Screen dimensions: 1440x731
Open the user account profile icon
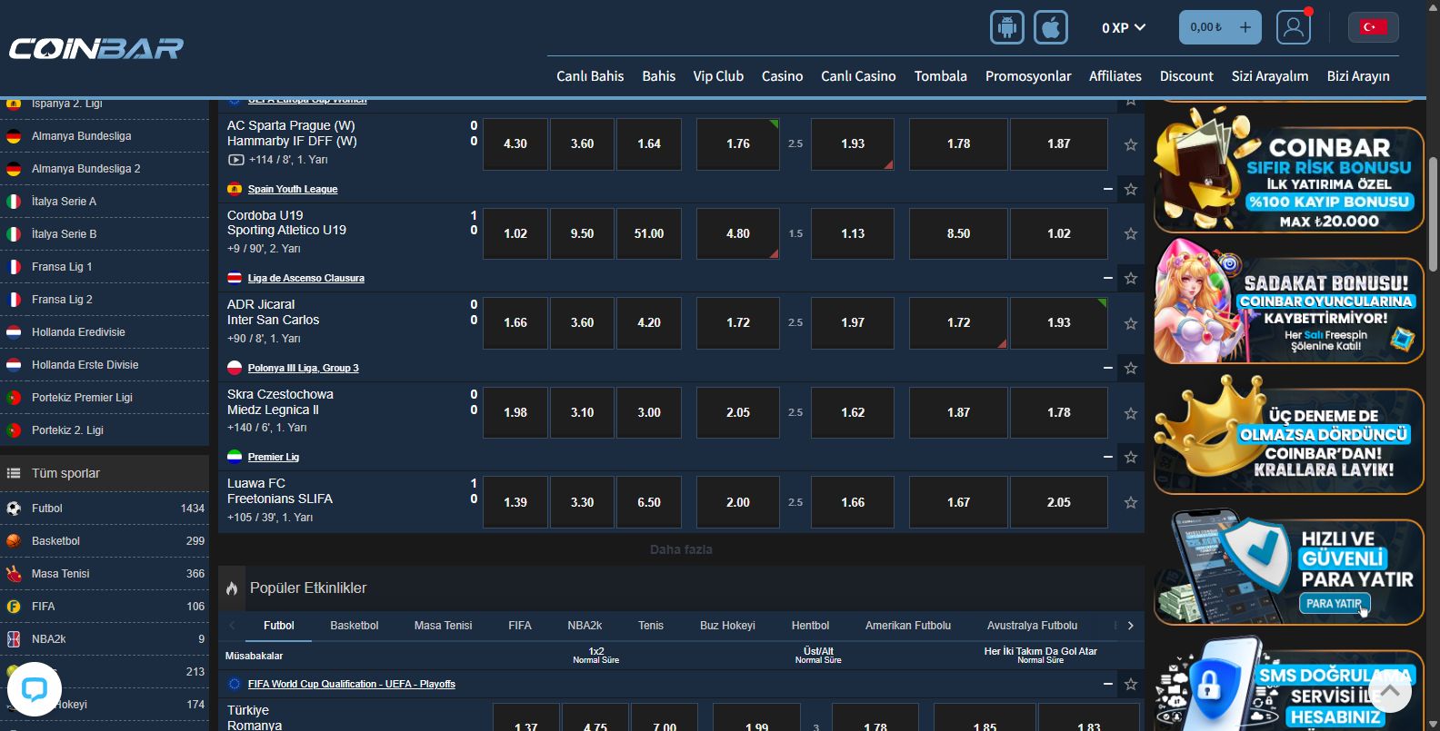1293,27
